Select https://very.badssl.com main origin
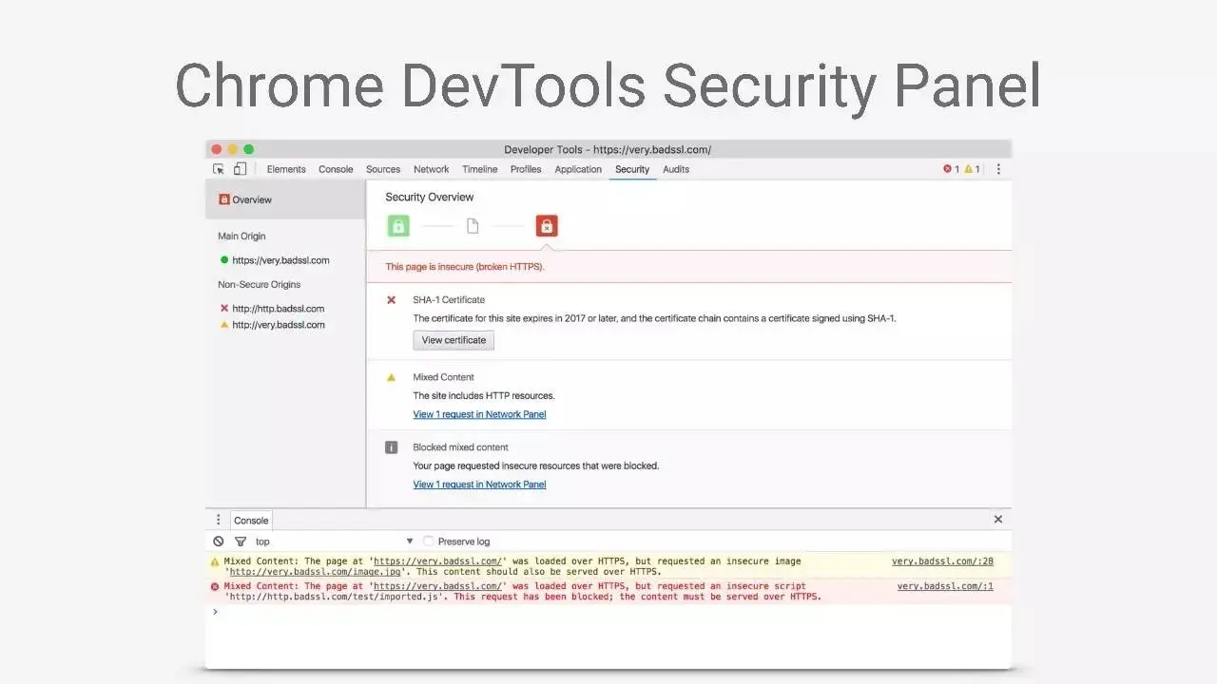Viewport: 1217px width, 684px height. tap(280, 260)
